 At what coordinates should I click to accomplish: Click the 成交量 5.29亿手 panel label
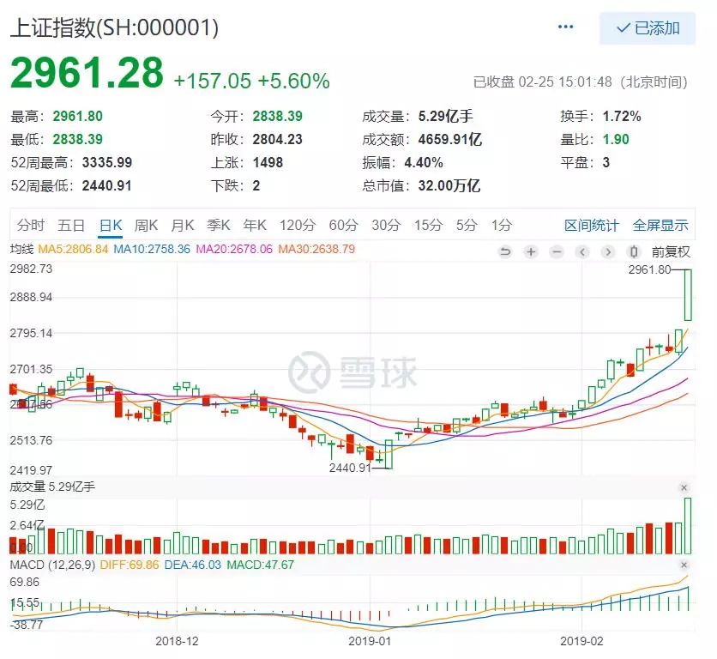52,487
